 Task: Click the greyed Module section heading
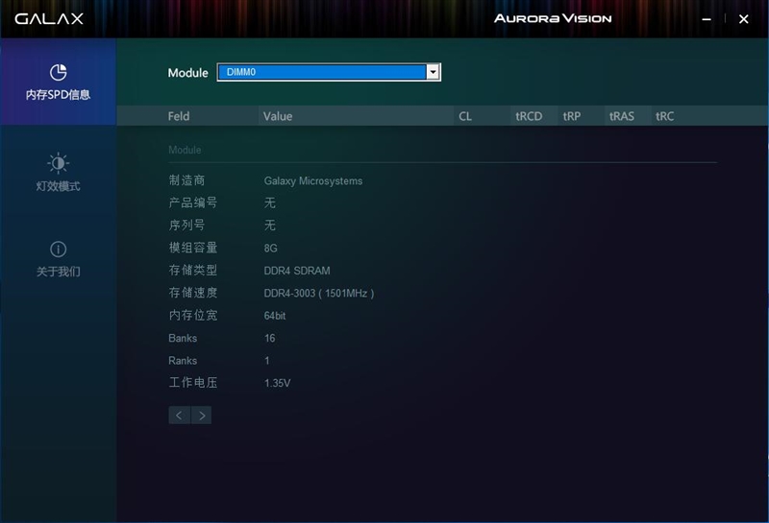click(x=185, y=150)
